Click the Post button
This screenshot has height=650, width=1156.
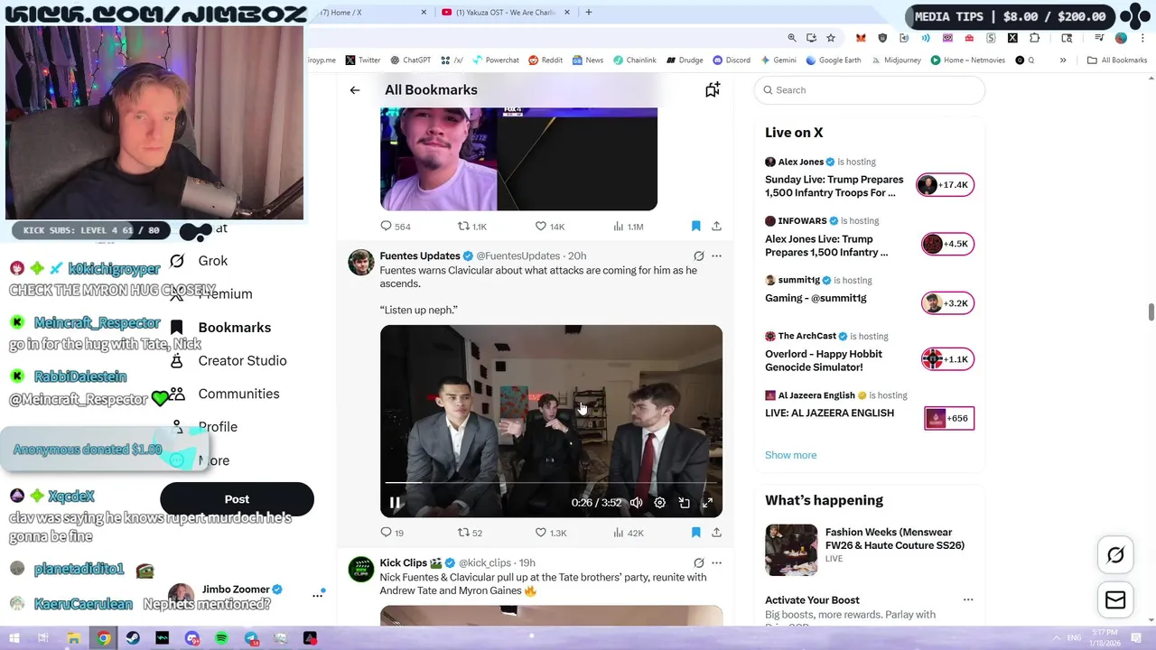point(237,499)
